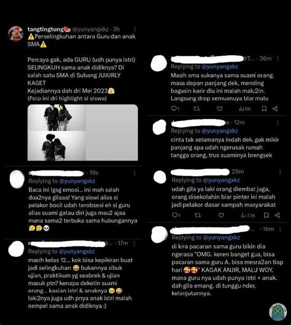
Task: Share the 36m reply tweet
Action: tap(275, 108)
